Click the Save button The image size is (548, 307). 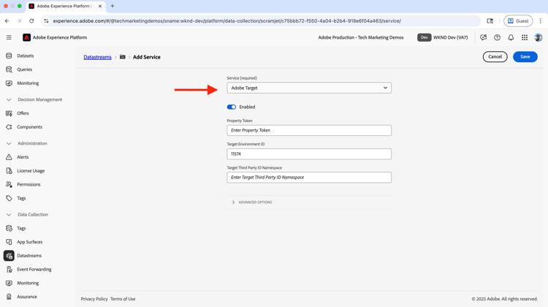[525, 56]
